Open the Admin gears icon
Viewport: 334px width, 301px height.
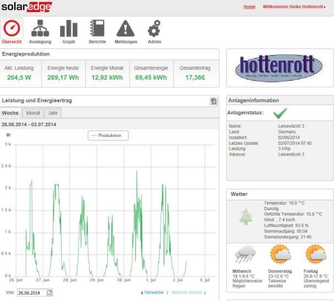155,29
